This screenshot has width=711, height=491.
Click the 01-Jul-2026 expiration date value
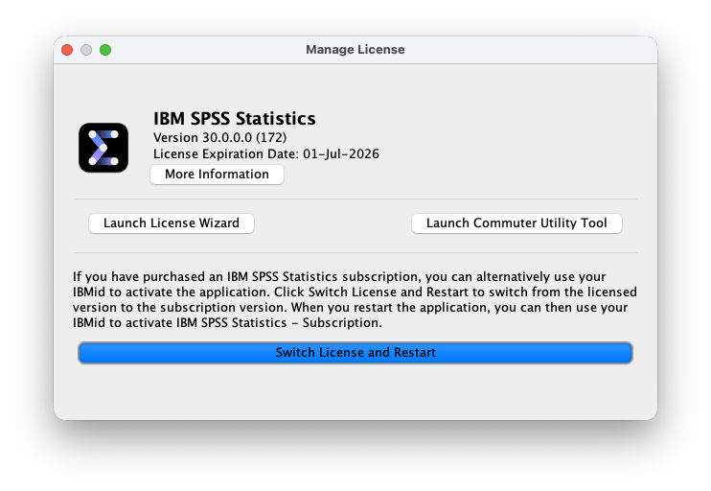coord(341,154)
